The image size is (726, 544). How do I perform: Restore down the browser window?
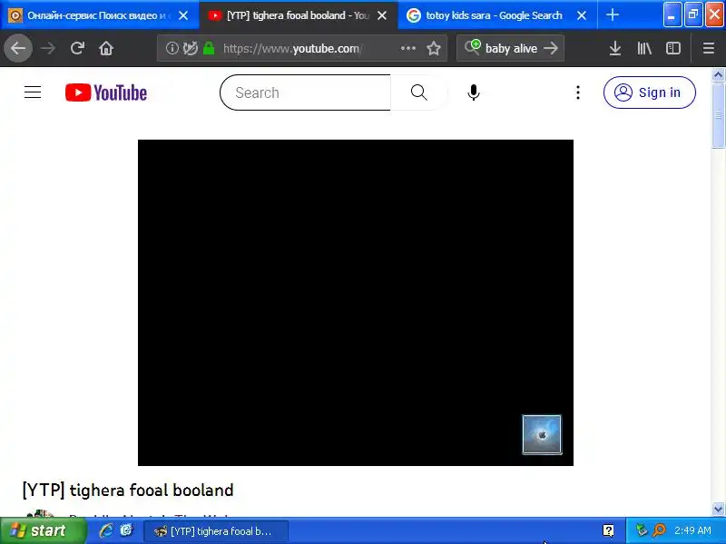pyautogui.click(x=693, y=15)
